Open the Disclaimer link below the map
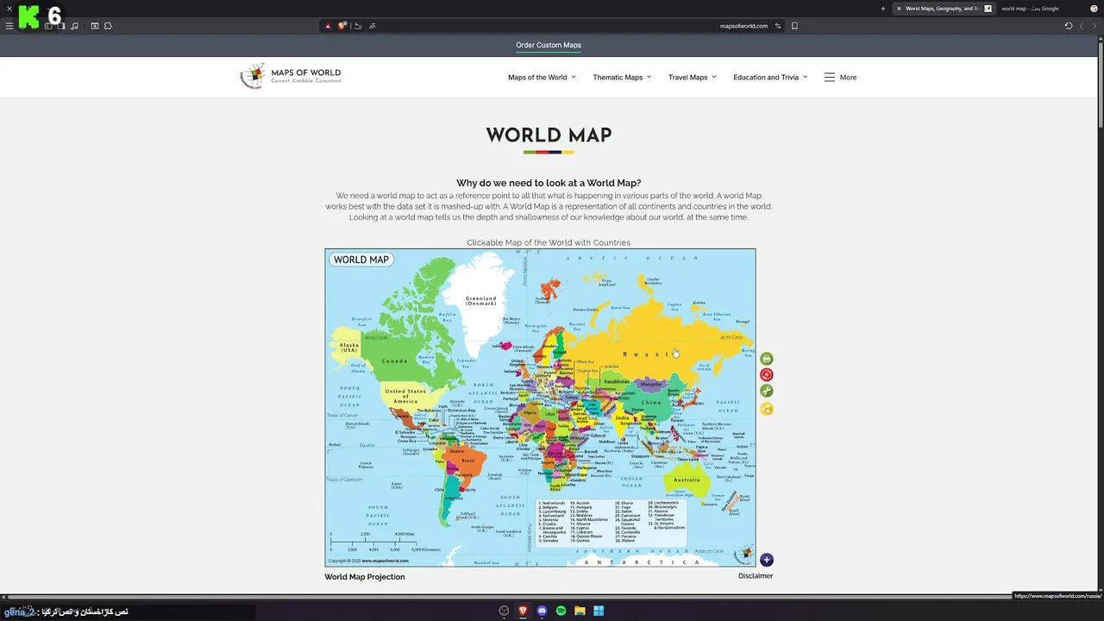 pos(756,576)
